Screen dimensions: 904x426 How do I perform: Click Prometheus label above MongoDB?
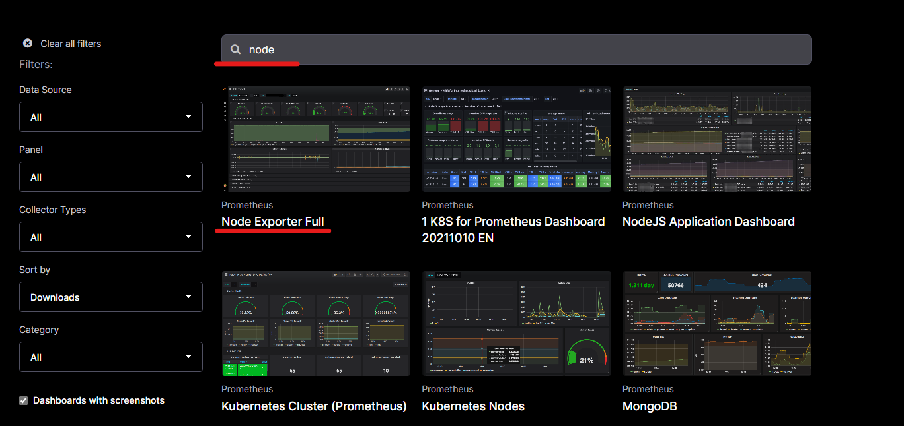(648, 389)
